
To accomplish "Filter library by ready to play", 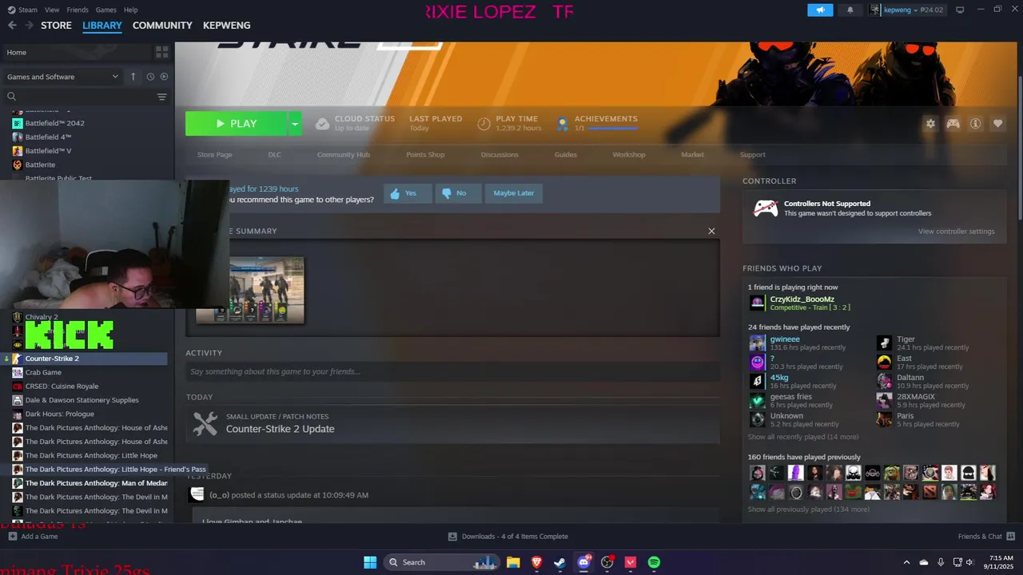I will 164,77.
